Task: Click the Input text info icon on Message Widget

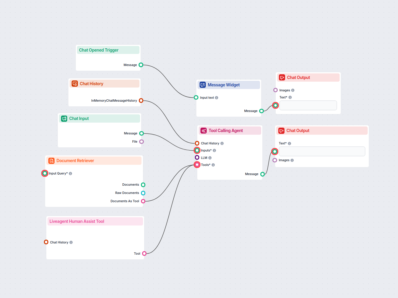Action: pyautogui.click(x=217, y=97)
